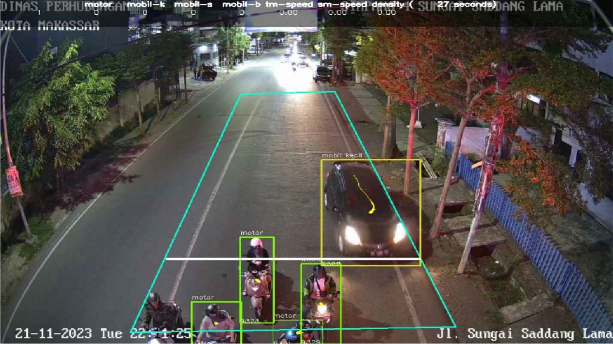Image resolution: width=613 pixels, height=344 pixels.
Task: Click the "Jl. Sungai Saddang Lama" caption
Action: (x=524, y=334)
